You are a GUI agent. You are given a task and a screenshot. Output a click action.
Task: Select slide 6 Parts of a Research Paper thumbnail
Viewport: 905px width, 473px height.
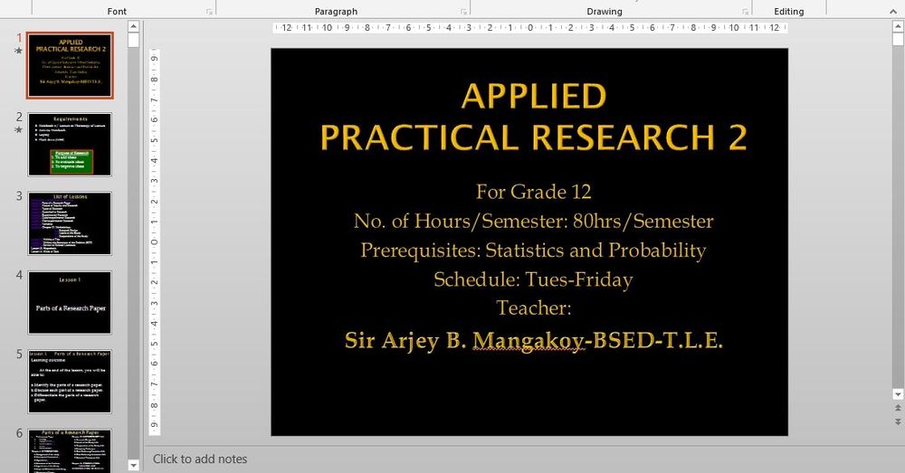[x=71, y=449]
